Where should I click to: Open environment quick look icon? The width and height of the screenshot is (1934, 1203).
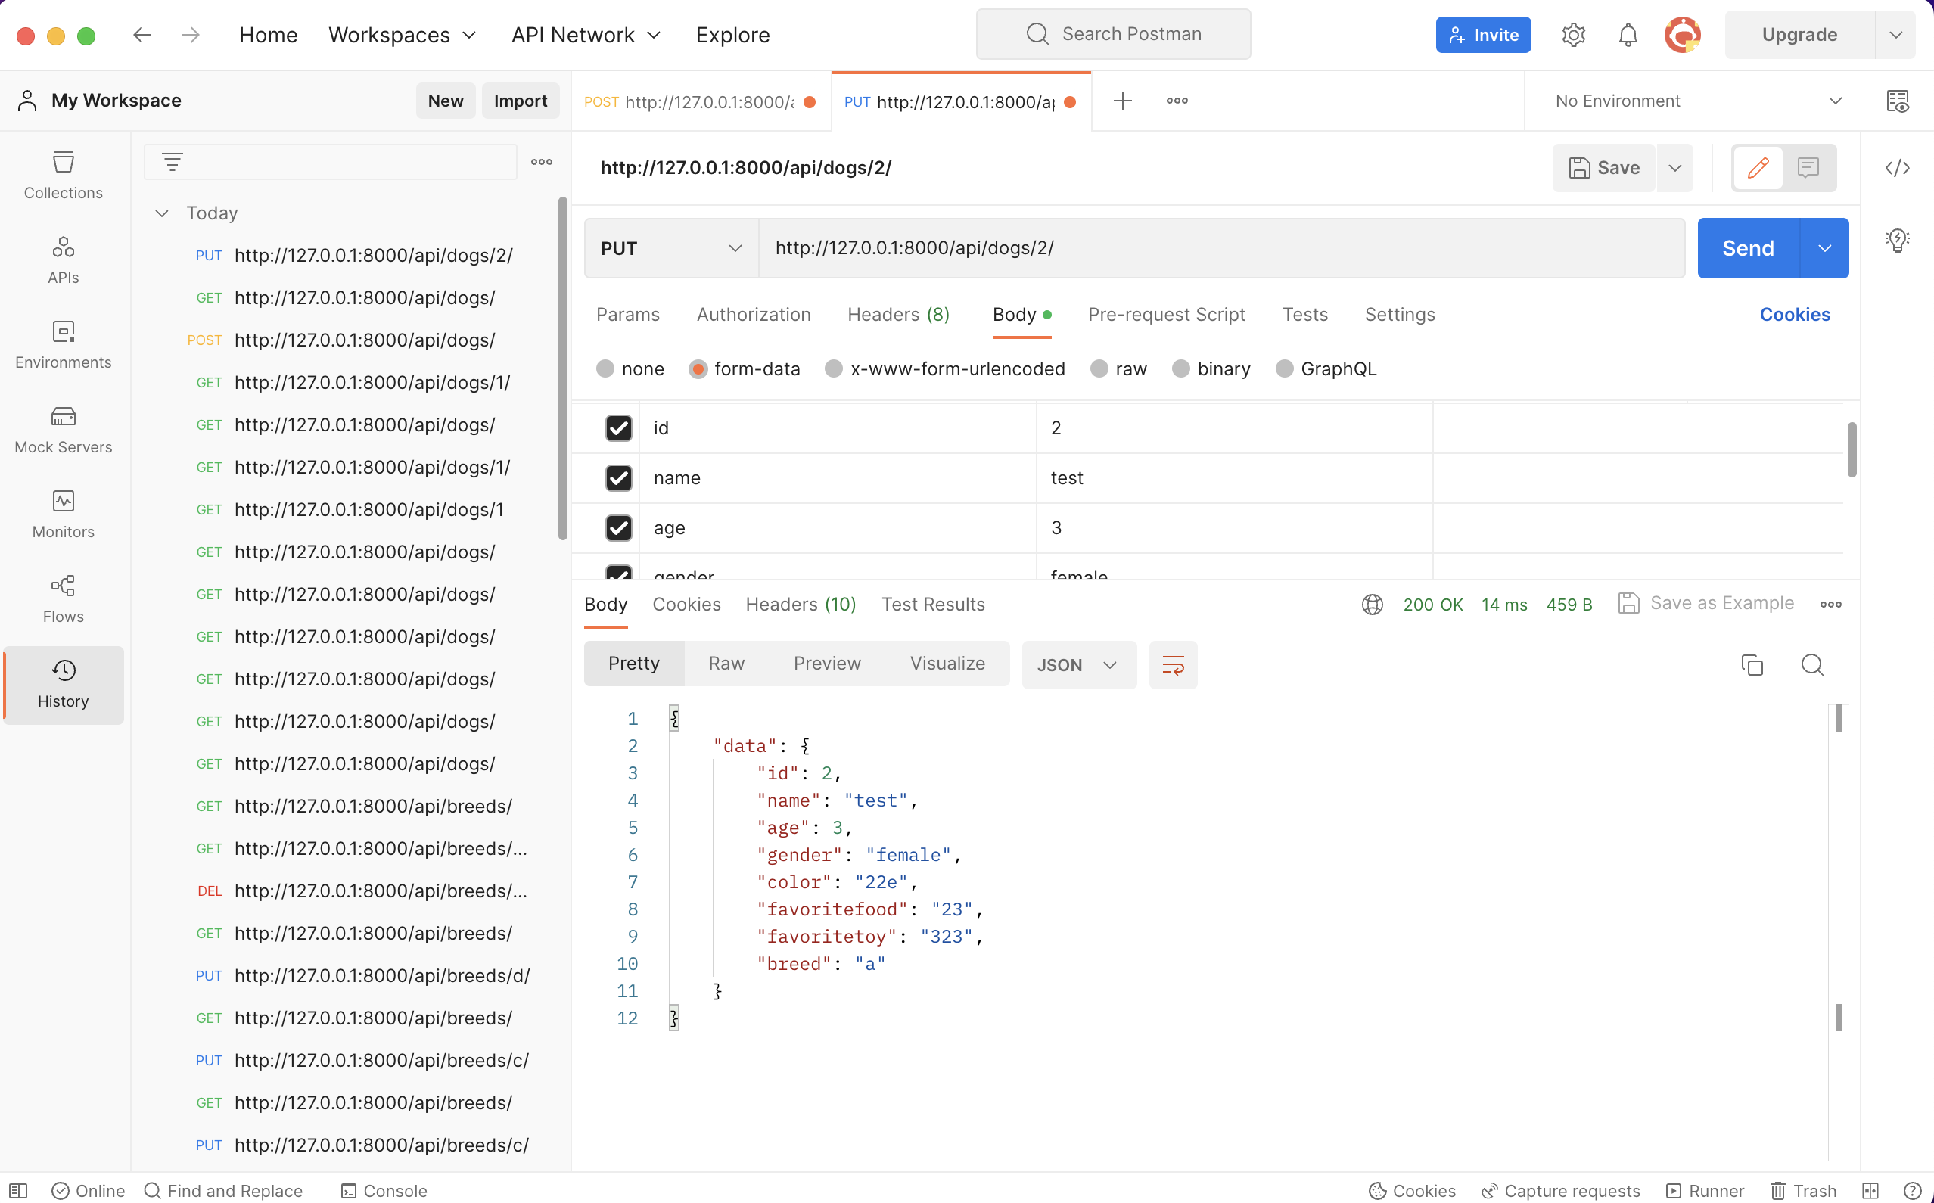click(x=1898, y=101)
